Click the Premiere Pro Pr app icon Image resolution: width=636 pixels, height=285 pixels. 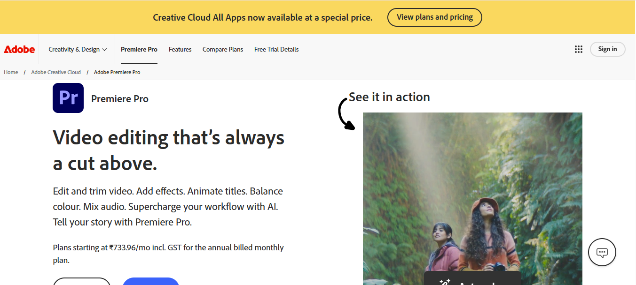click(68, 98)
